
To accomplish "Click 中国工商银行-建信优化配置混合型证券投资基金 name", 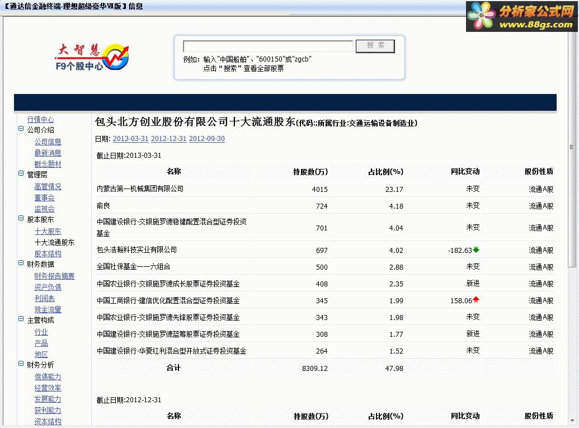I will 168,300.
